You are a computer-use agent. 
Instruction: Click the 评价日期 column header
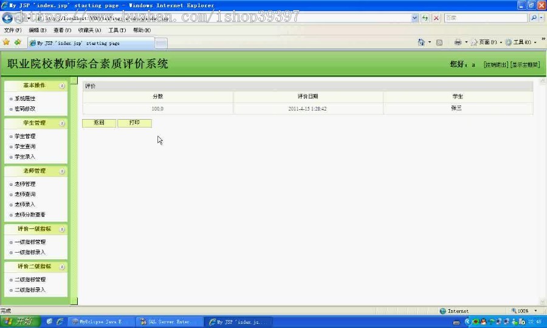click(308, 97)
